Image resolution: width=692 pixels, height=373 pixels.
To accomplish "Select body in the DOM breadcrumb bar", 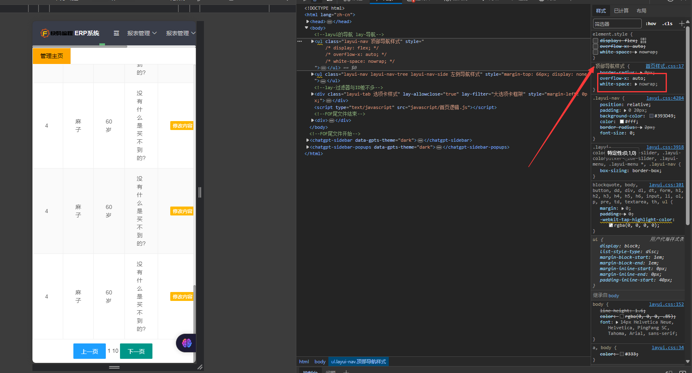I will click(320, 362).
